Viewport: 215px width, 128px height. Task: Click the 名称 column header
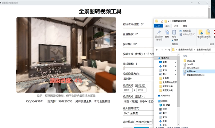[185, 56]
